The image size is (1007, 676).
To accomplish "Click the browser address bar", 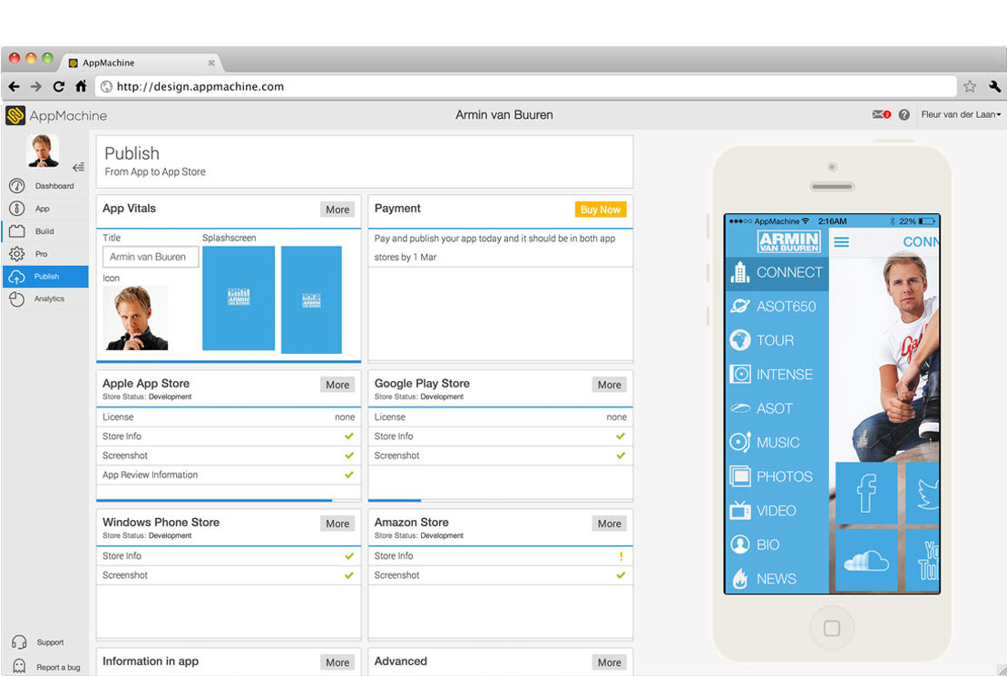I will 526,86.
